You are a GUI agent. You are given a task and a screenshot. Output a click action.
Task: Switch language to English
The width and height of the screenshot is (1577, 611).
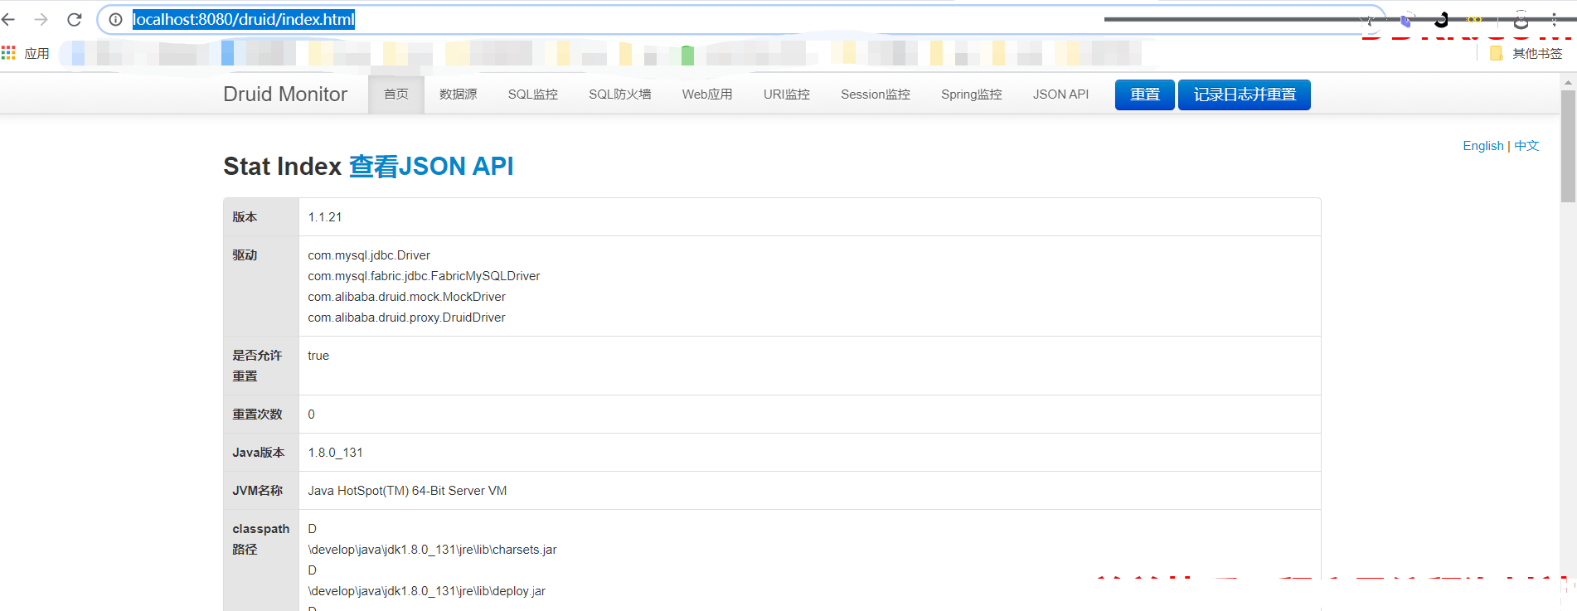(x=1483, y=146)
